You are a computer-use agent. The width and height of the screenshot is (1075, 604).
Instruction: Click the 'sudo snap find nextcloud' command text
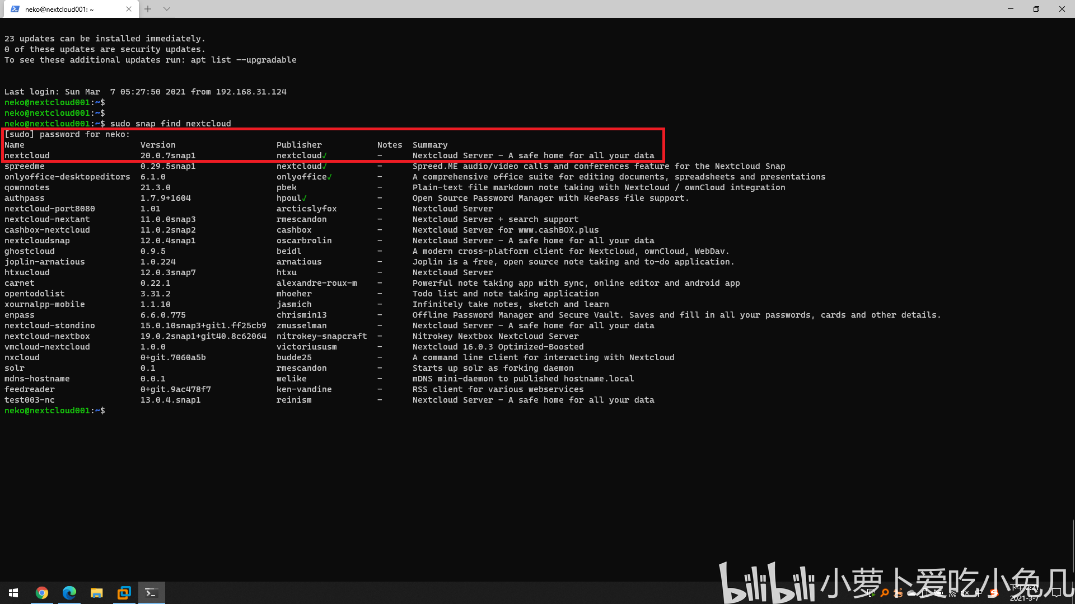[170, 124]
